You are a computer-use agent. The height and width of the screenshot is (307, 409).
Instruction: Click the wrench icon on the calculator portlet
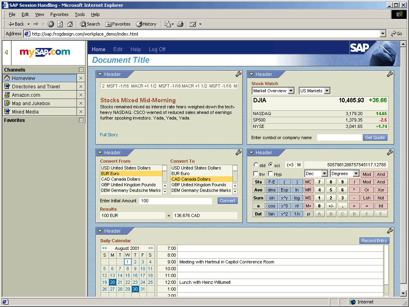(390, 152)
